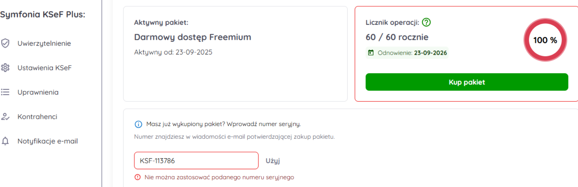
Task: Click the blue info icon above serial field
Action: tap(138, 124)
